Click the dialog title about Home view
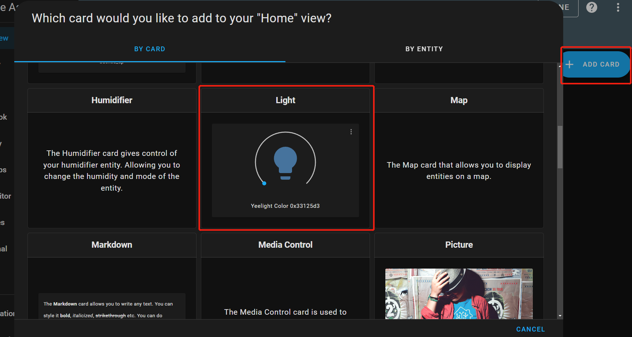The image size is (632, 337). 182,18
